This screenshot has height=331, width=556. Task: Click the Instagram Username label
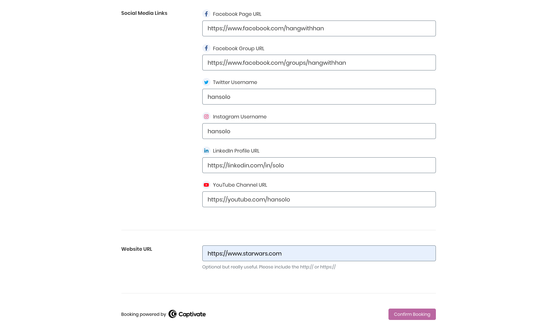click(x=240, y=117)
